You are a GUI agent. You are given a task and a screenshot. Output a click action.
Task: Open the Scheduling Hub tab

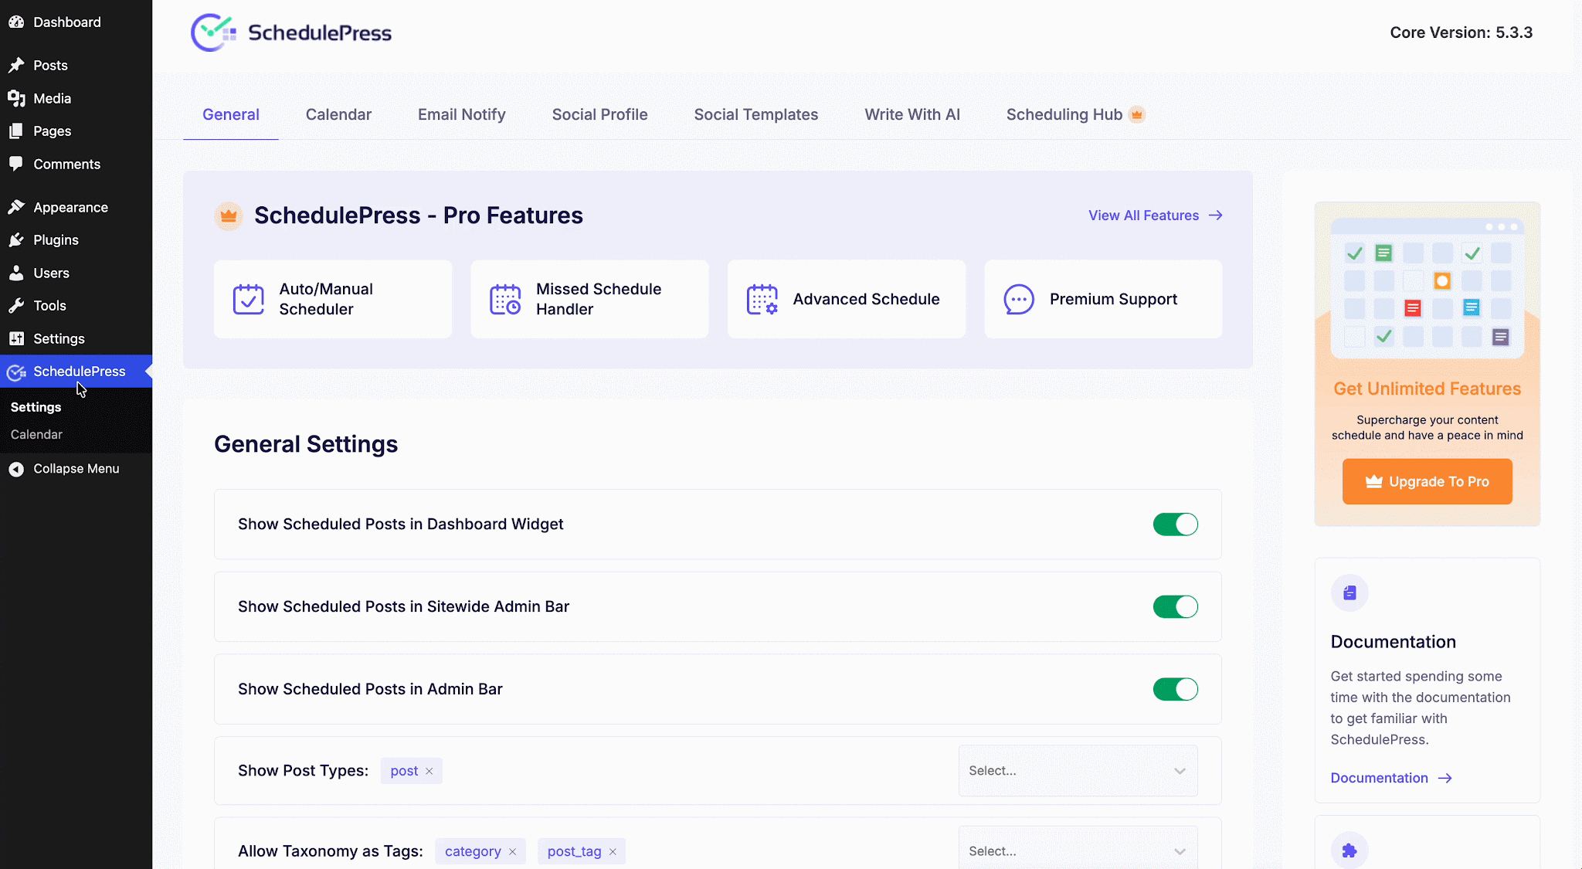click(x=1075, y=114)
